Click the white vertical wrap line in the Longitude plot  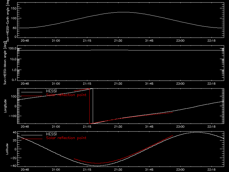(93, 106)
